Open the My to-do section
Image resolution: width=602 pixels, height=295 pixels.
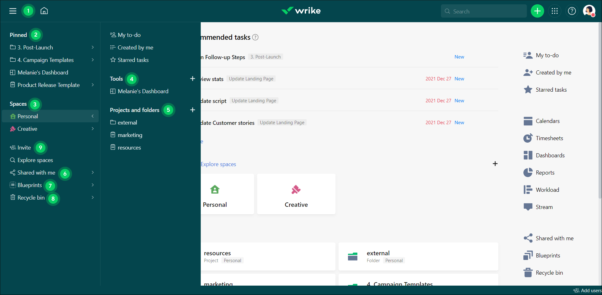[129, 35]
